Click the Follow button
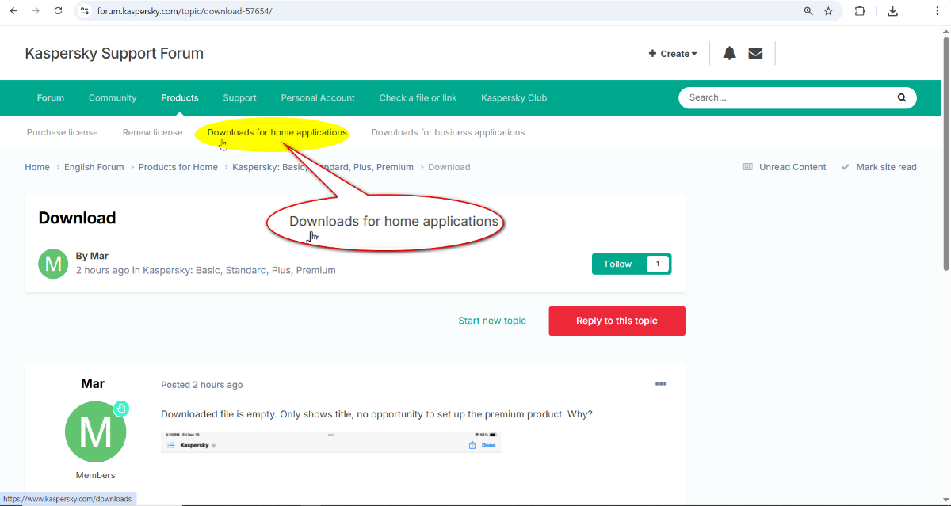 (618, 264)
